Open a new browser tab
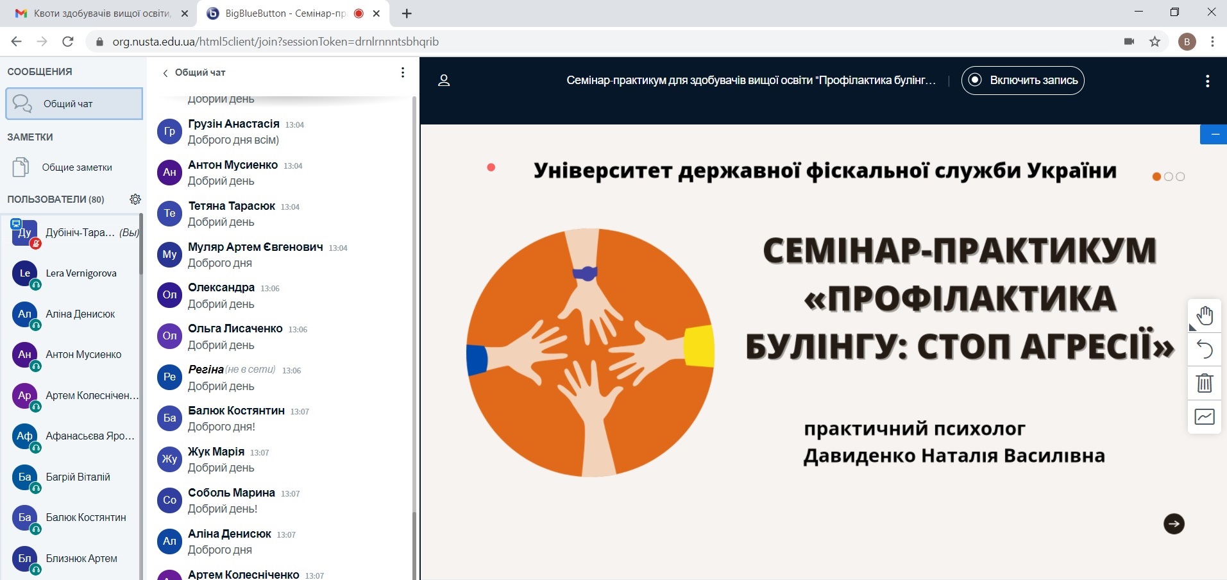 [407, 13]
